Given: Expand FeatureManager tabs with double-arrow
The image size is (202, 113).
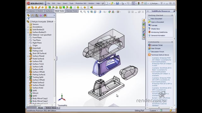Looking at the screenshot, I should tap(54, 15).
